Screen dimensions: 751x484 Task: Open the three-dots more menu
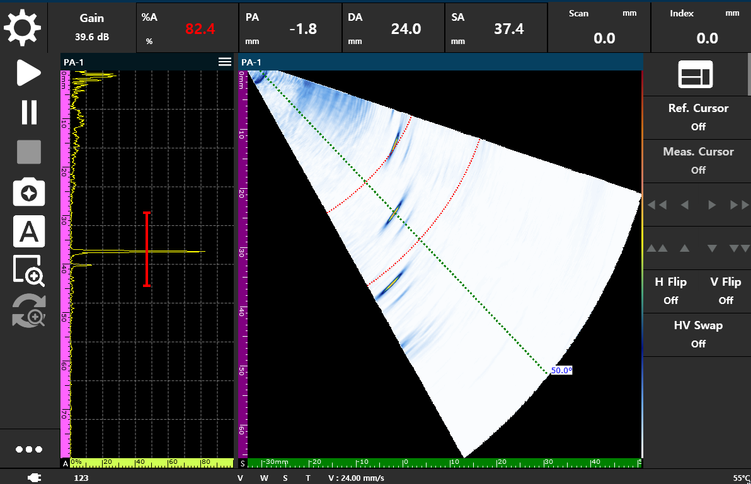pos(29,449)
